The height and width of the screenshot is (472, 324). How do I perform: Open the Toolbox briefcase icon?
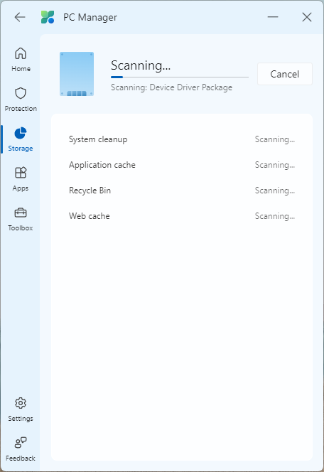point(21,213)
